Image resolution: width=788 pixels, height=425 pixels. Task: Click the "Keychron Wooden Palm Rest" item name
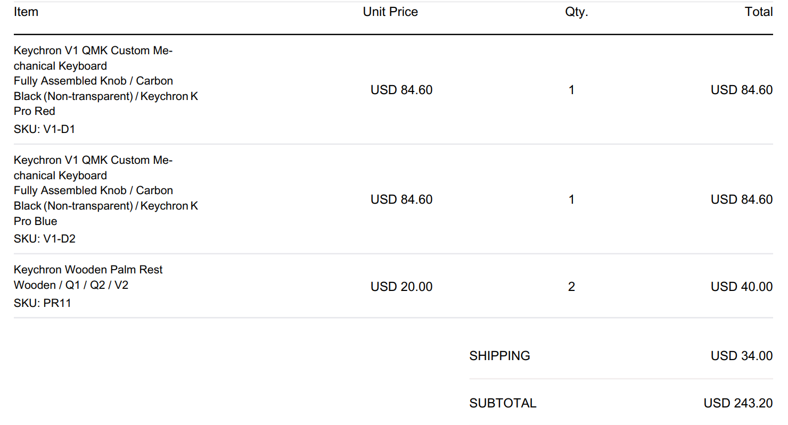pyautogui.click(x=88, y=270)
